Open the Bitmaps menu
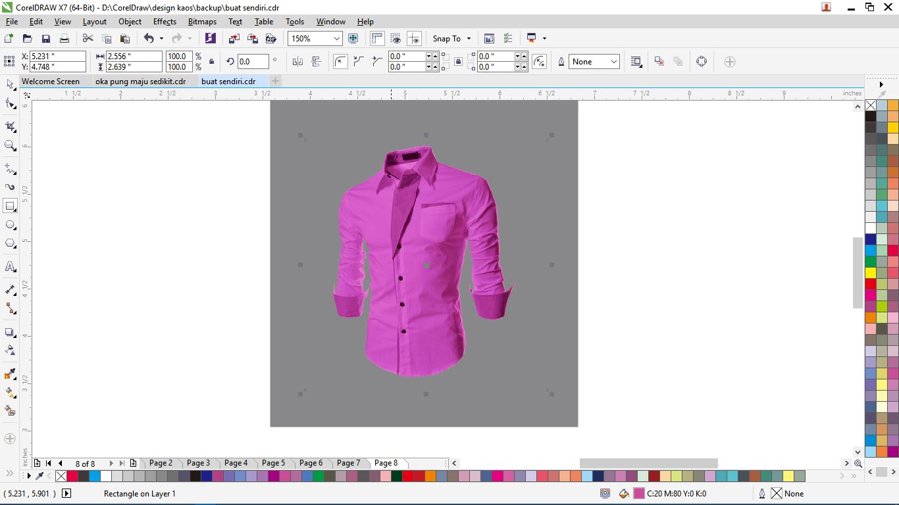The height and width of the screenshot is (505, 899). [202, 22]
